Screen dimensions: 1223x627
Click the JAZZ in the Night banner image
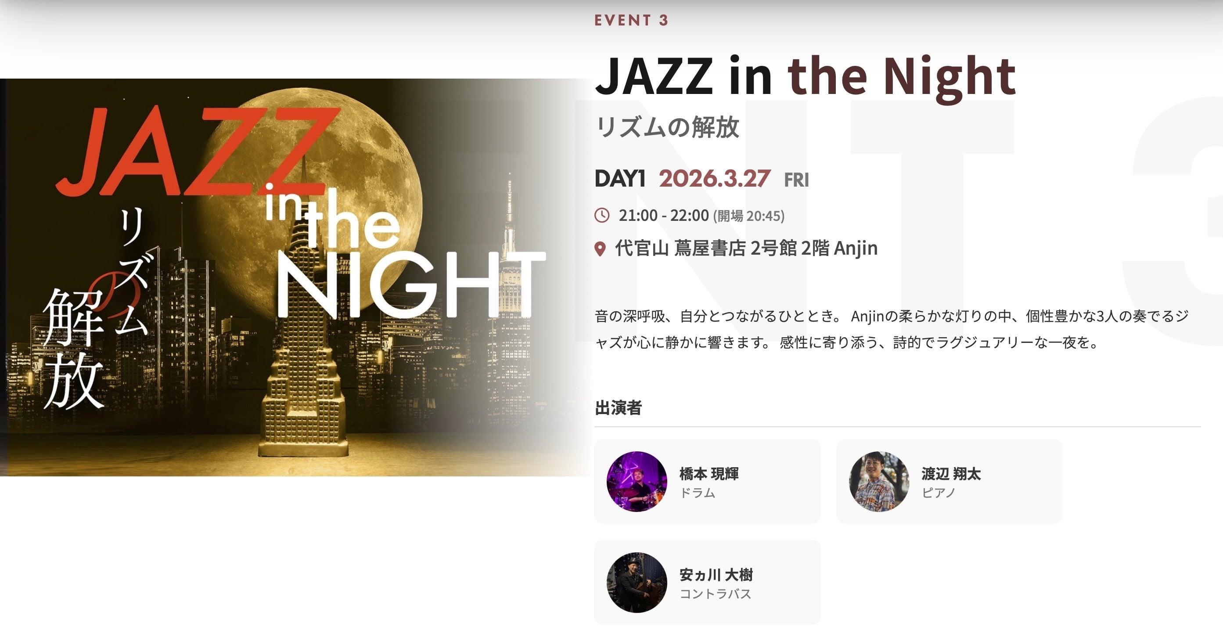tap(295, 277)
